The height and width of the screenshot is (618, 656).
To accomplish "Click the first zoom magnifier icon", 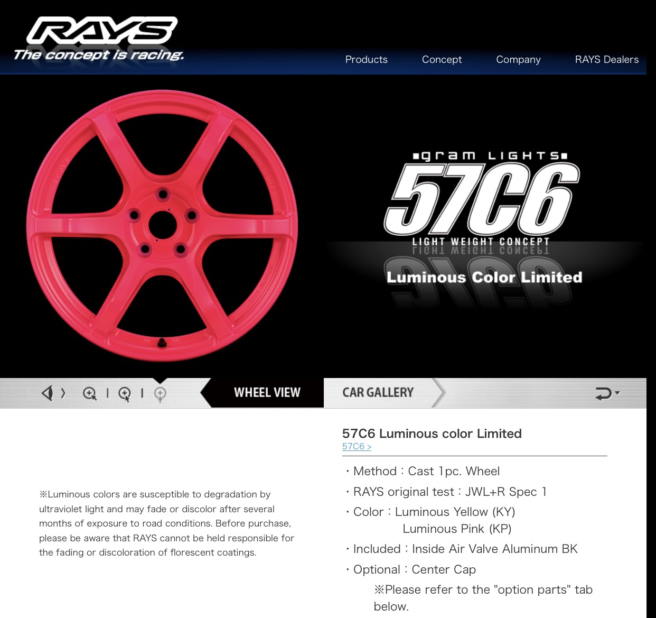I will 90,393.
